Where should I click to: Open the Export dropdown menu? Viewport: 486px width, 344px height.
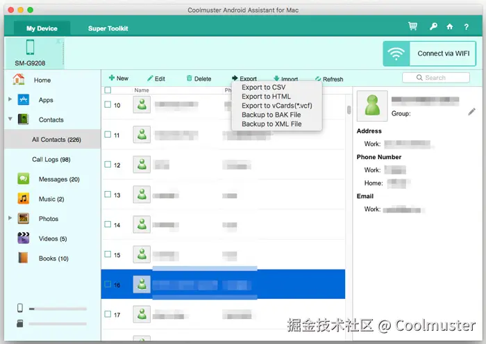244,79
